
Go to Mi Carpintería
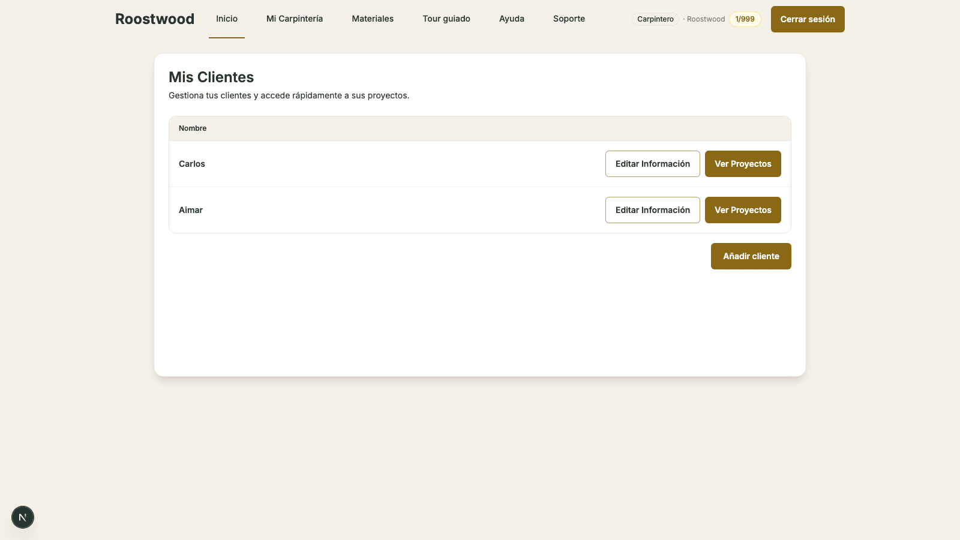(295, 19)
